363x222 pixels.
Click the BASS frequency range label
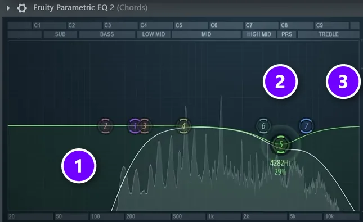tap(107, 34)
